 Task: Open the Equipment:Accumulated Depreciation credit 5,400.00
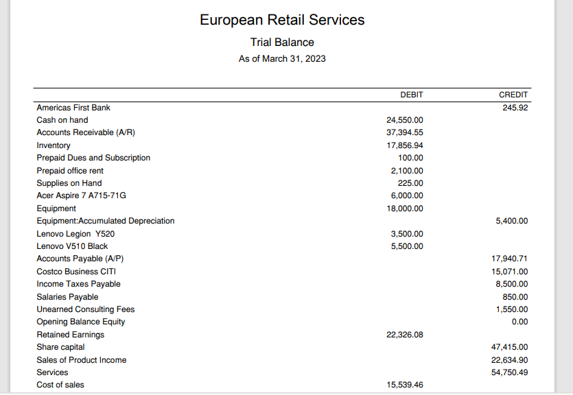point(512,221)
